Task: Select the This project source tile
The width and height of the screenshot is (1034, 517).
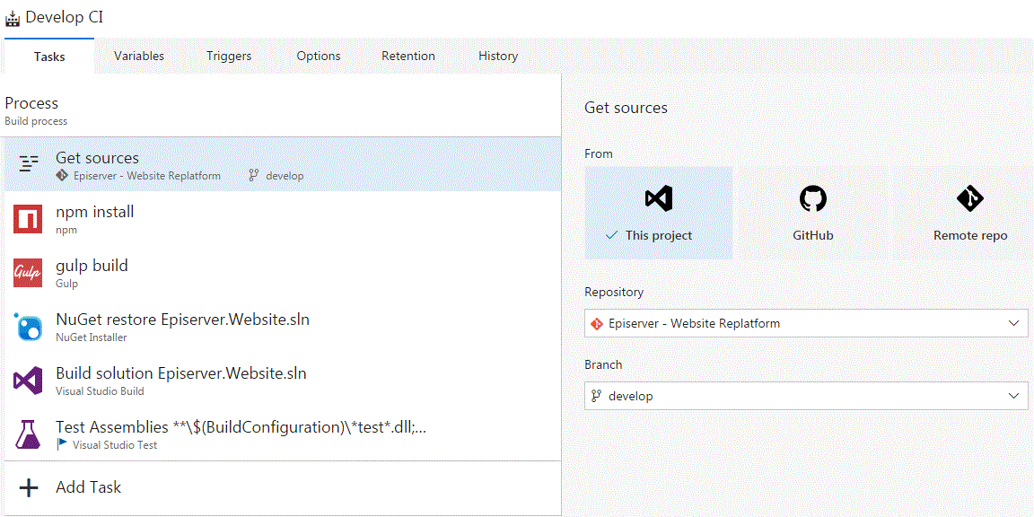Action: click(x=658, y=213)
